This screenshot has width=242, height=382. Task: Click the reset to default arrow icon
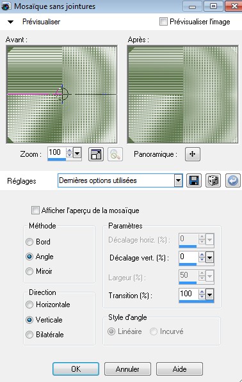(x=233, y=180)
